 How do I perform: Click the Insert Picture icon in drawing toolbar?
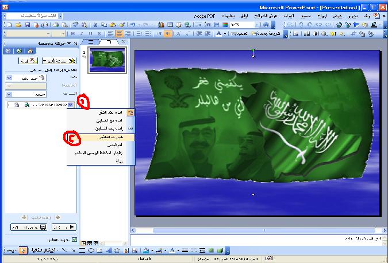[135, 250]
